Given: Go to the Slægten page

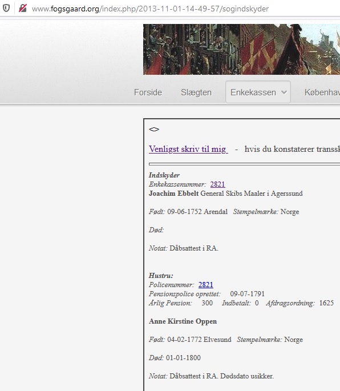Looking at the screenshot, I should (196, 92).
